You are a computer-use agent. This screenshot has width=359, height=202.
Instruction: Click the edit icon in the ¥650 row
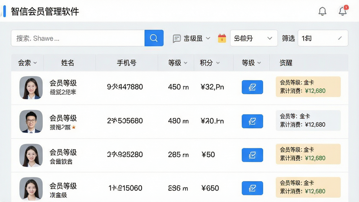click(x=252, y=188)
